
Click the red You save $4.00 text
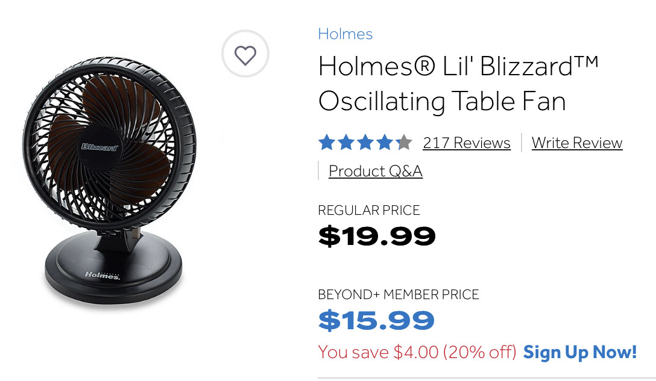(417, 352)
